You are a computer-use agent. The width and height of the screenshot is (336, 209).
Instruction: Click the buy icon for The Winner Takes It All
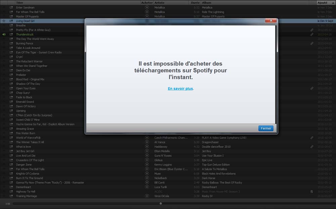[x=147, y=142]
